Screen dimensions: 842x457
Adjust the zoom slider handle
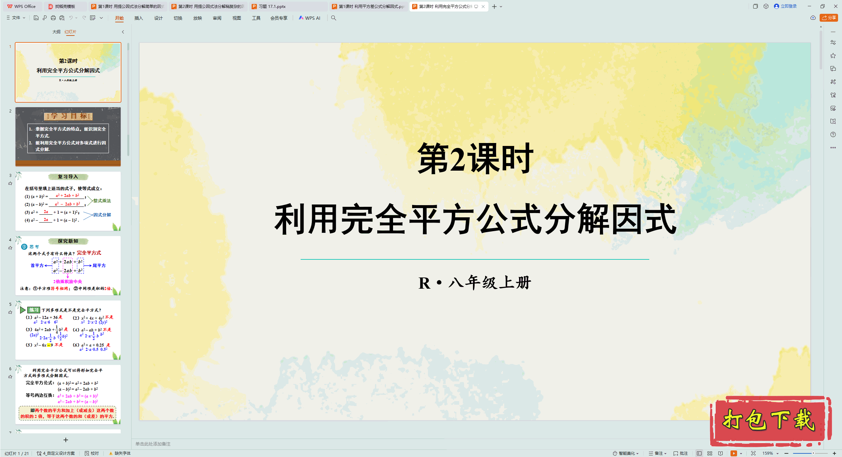[x=813, y=453]
